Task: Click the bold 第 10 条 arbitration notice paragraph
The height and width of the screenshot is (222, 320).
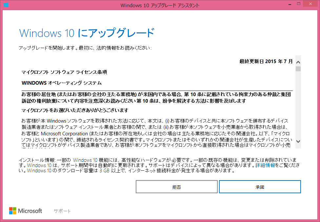Action: pyautogui.click(x=157, y=97)
